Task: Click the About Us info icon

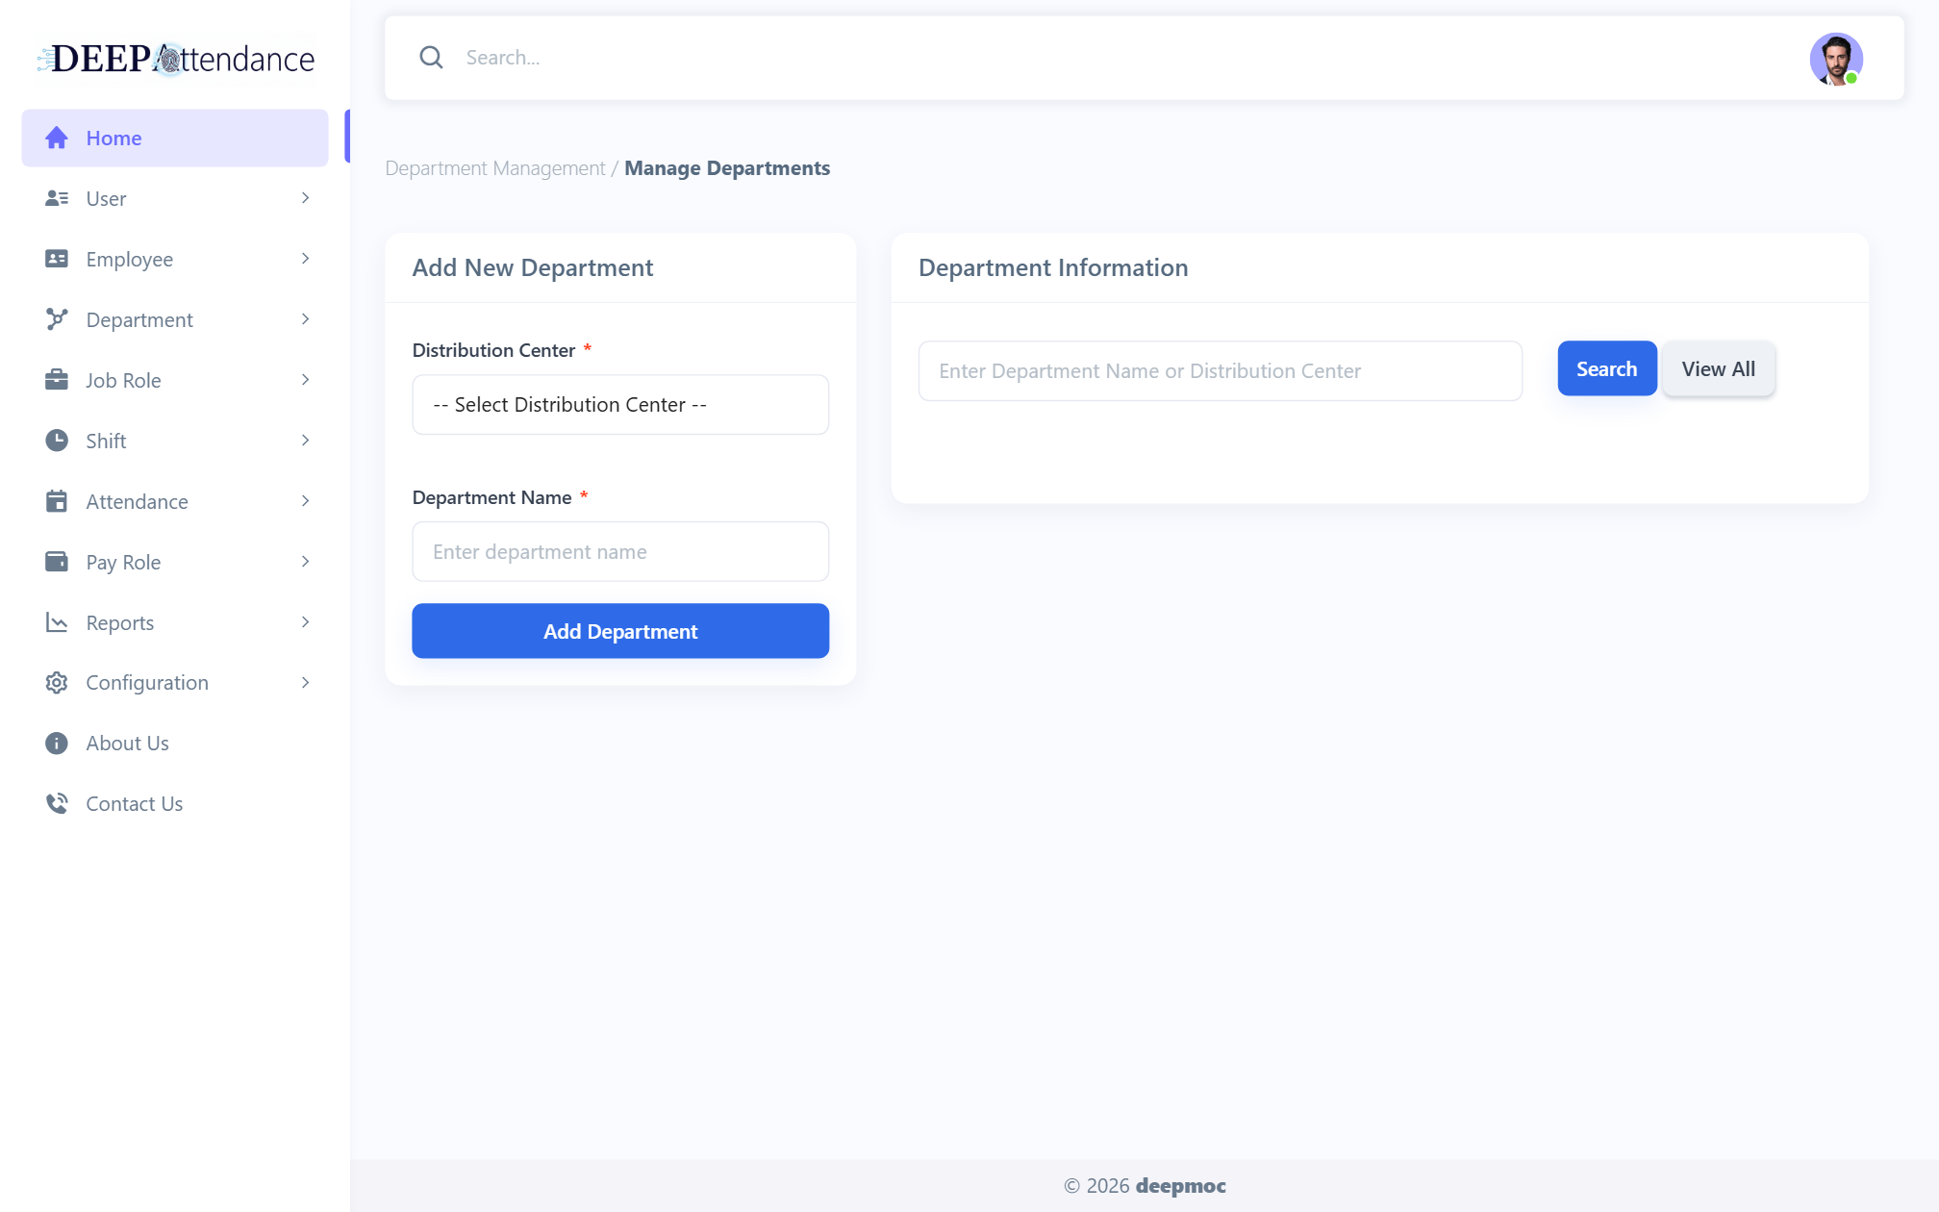Action: (x=57, y=744)
